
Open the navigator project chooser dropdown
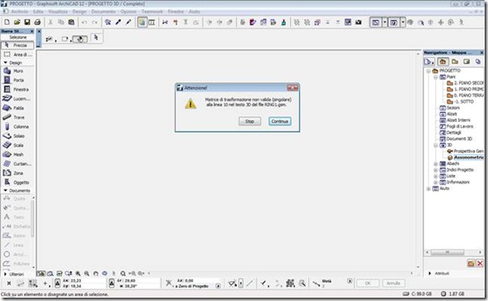coord(429,61)
